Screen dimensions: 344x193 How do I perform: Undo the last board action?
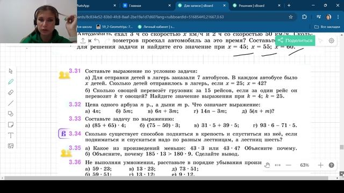pyautogui.click(x=97, y=41)
